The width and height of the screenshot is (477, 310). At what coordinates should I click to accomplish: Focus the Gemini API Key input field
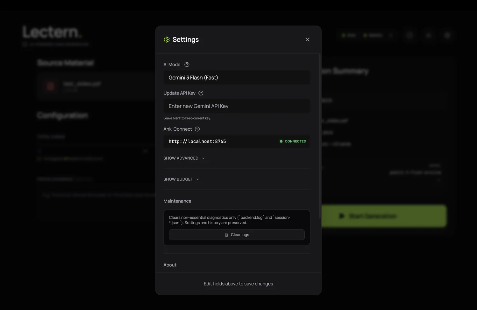[236, 106]
